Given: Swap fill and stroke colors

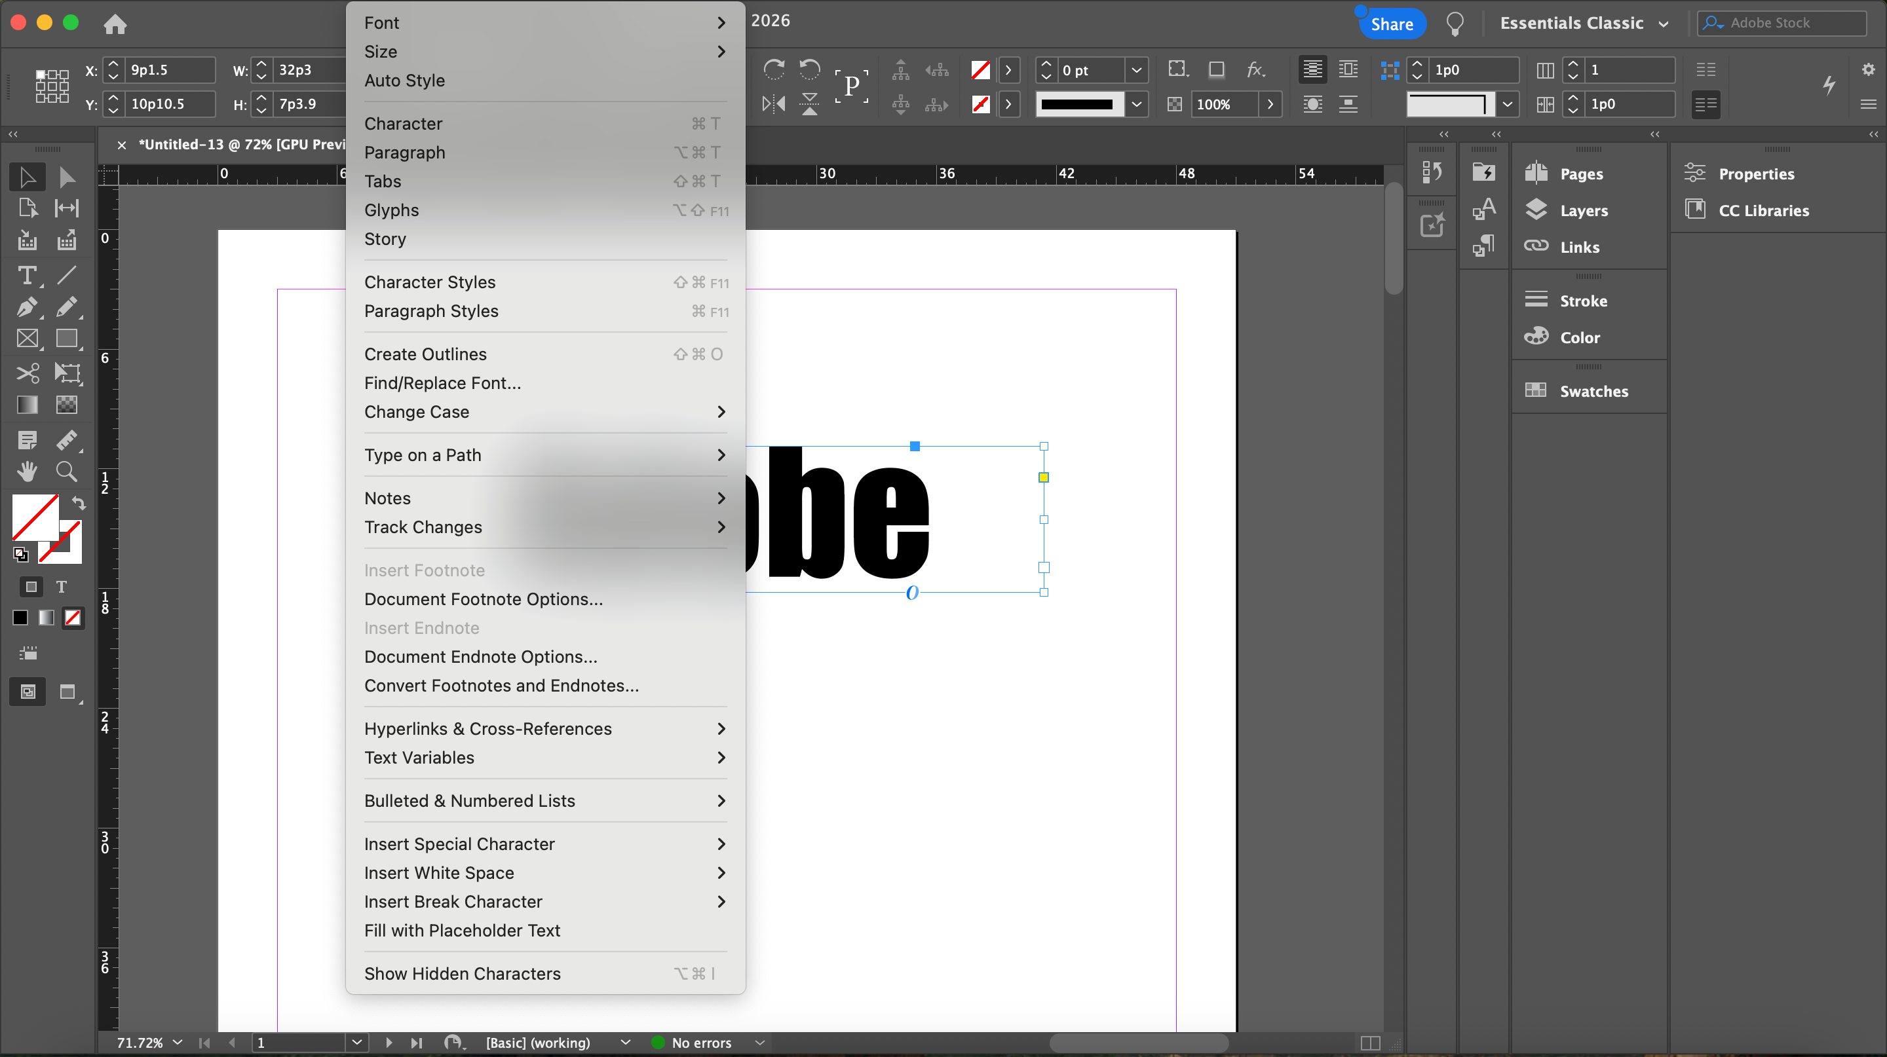Looking at the screenshot, I should tap(79, 503).
